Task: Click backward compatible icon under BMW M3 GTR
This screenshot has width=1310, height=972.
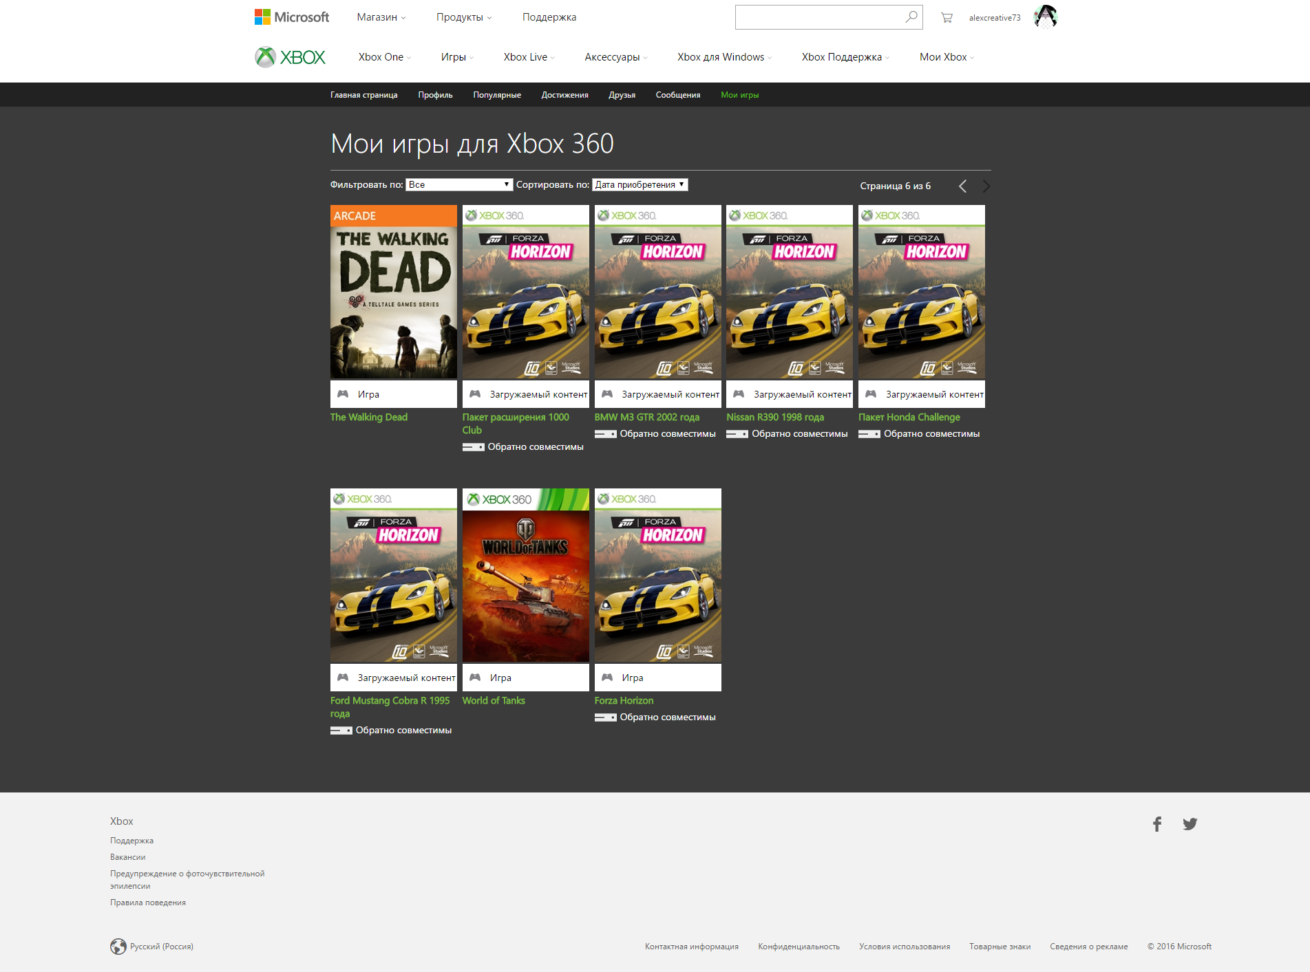Action: click(606, 434)
